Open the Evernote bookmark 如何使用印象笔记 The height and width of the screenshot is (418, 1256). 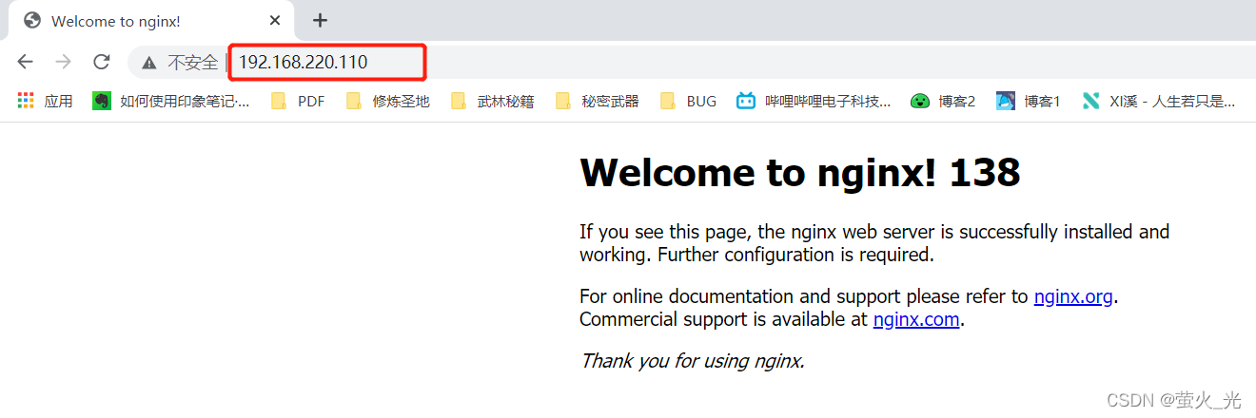coord(171,101)
